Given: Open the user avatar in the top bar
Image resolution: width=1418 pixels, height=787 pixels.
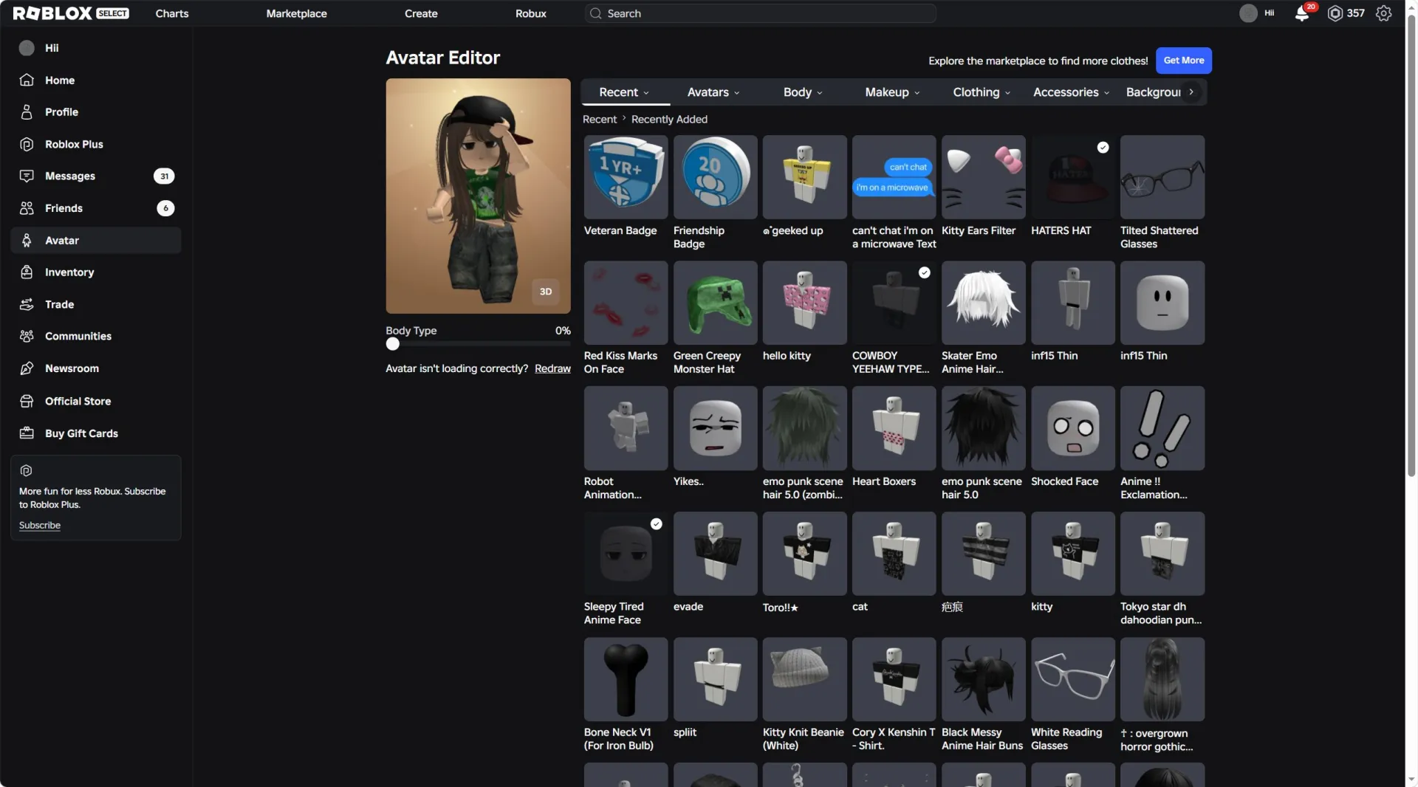Looking at the screenshot, I should click(x=1248, y=13).
